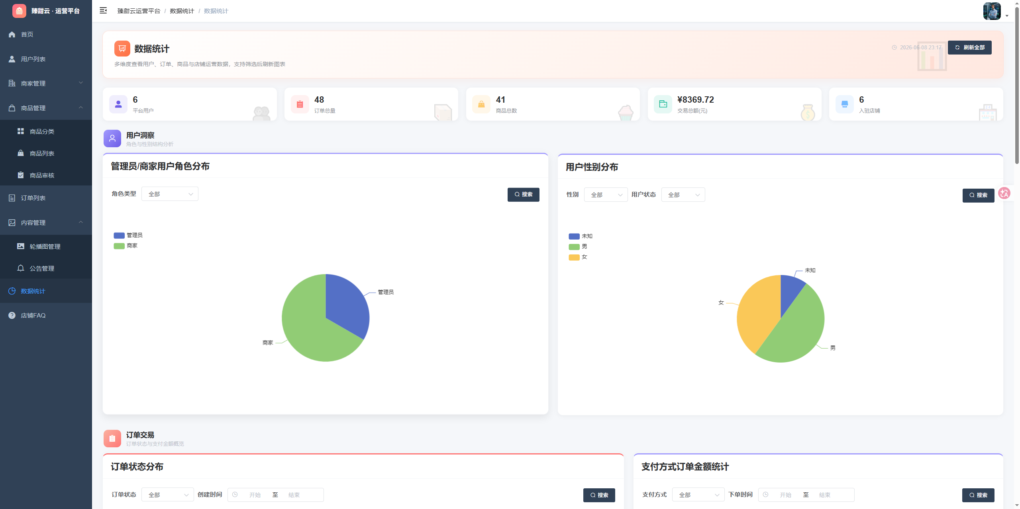The image size is (1020, 509).
Task: Click 搜索 in gender distribution card
Action: point(978,195)
